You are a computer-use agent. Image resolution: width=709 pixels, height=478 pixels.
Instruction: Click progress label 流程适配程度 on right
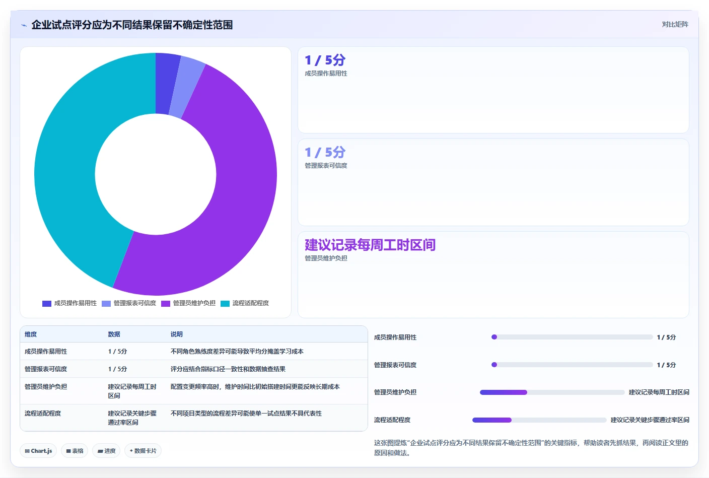coord(392,420)
